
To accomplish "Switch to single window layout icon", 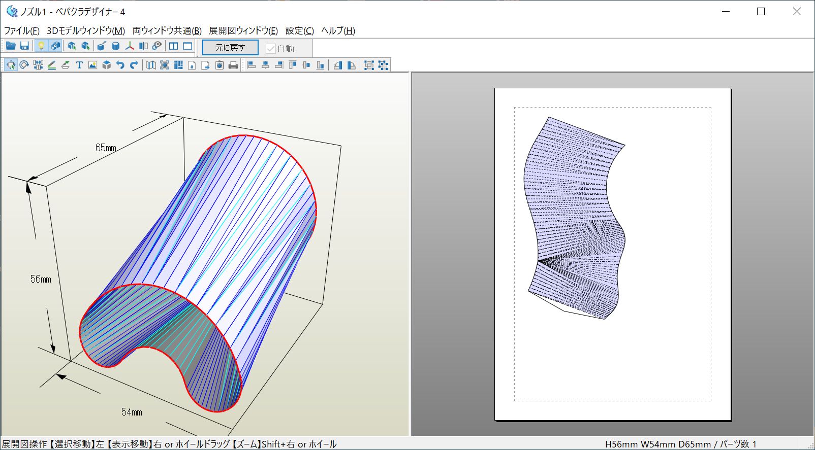I will [187, 46].
